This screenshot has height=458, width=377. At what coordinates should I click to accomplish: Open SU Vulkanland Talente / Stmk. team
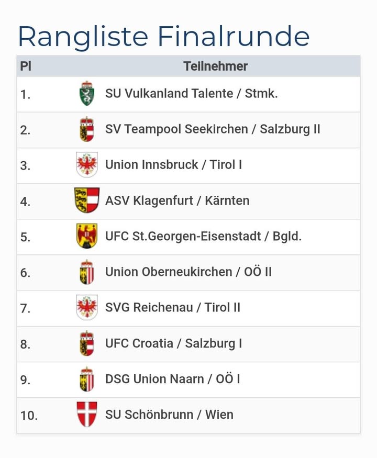tap(191, 94)
